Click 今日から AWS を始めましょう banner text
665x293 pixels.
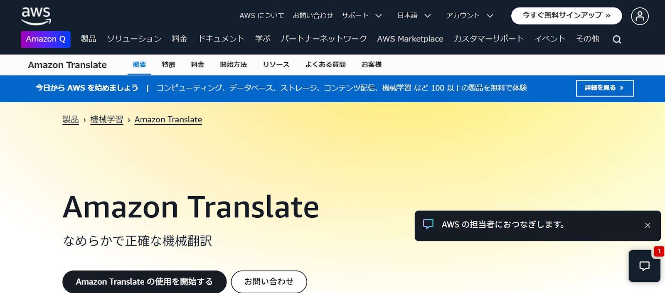point(87,88)
